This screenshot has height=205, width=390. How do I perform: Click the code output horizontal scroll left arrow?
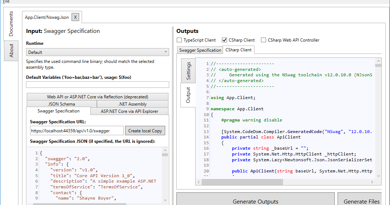pyautogui.click(x=199, y=182)
